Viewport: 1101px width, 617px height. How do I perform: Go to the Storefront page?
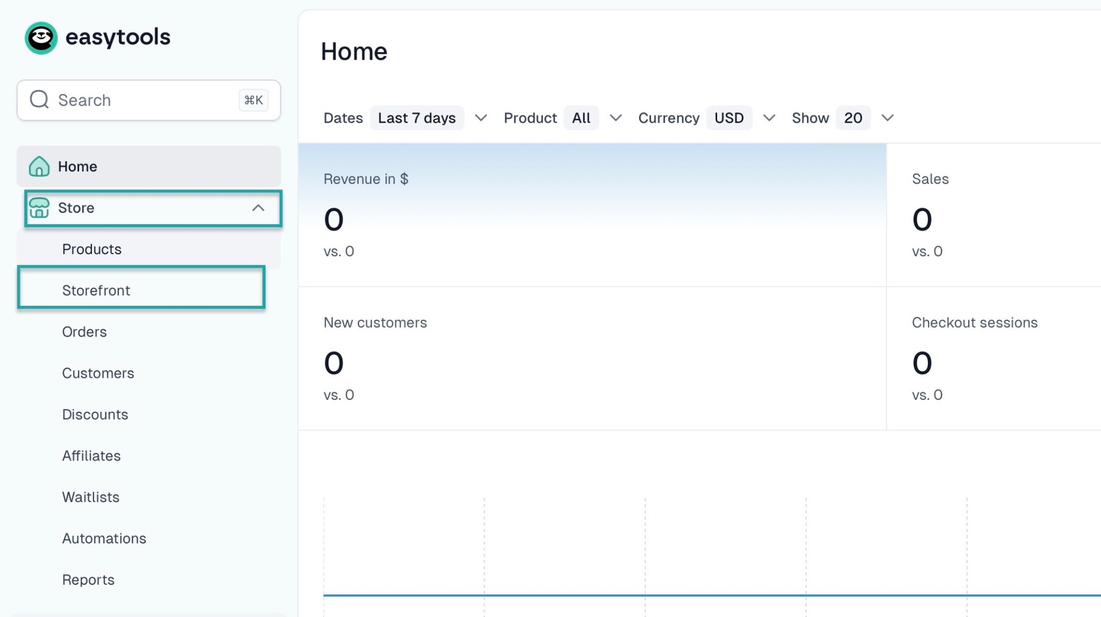click(96, 291)
